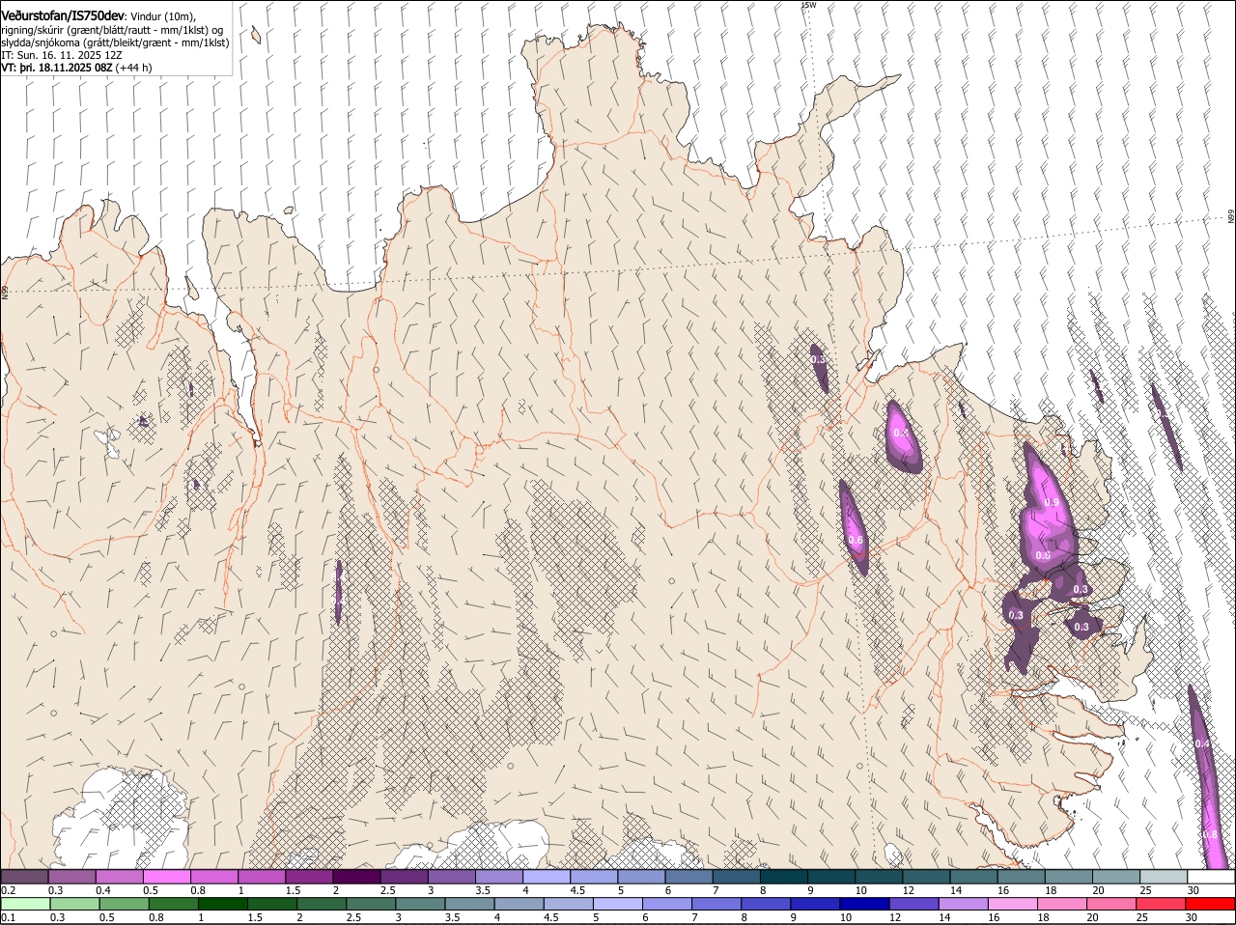1236x925 pixels.
Task: Click the Veðurstofan/IS750dev map title
Action: point(63,16)
